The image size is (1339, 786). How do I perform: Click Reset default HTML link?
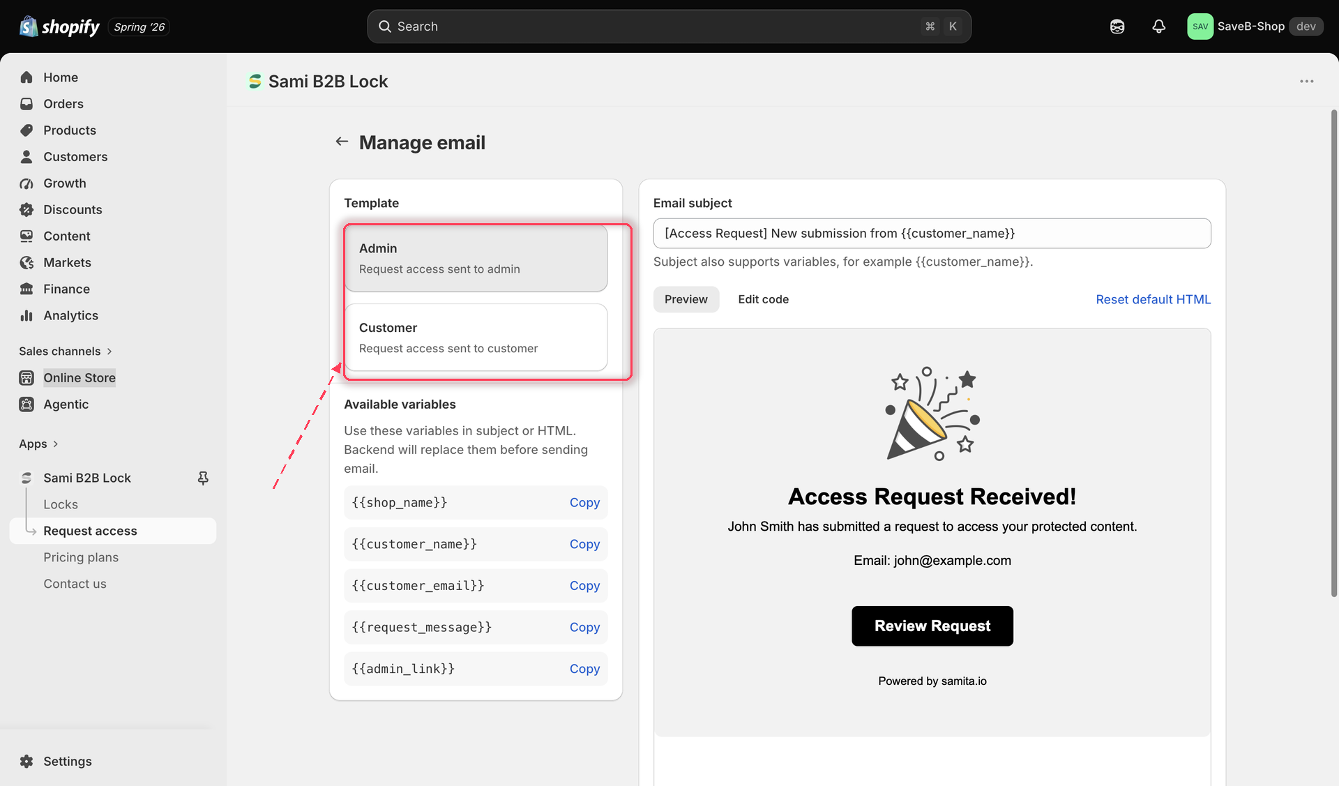tap(1153, 299)
